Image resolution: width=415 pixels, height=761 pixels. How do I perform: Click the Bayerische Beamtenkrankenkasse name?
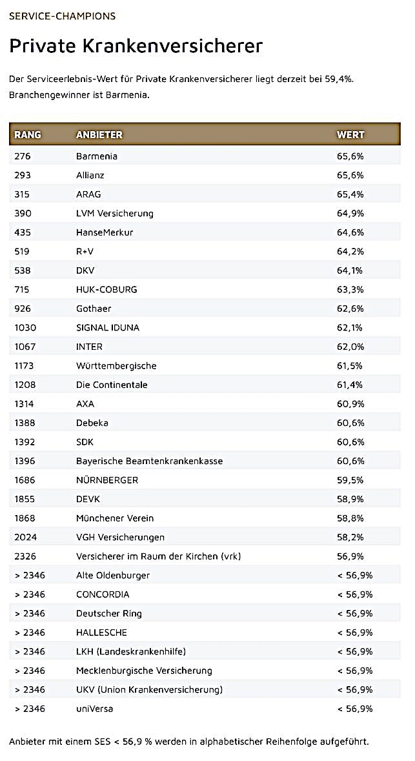(149, 461)
